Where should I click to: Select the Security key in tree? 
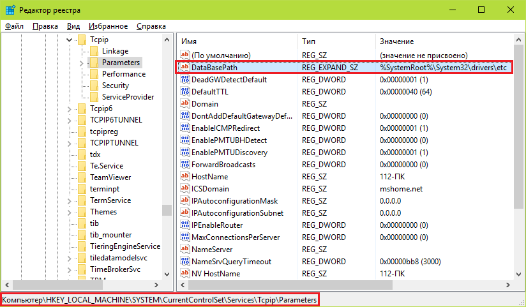[x=115, y=86]
